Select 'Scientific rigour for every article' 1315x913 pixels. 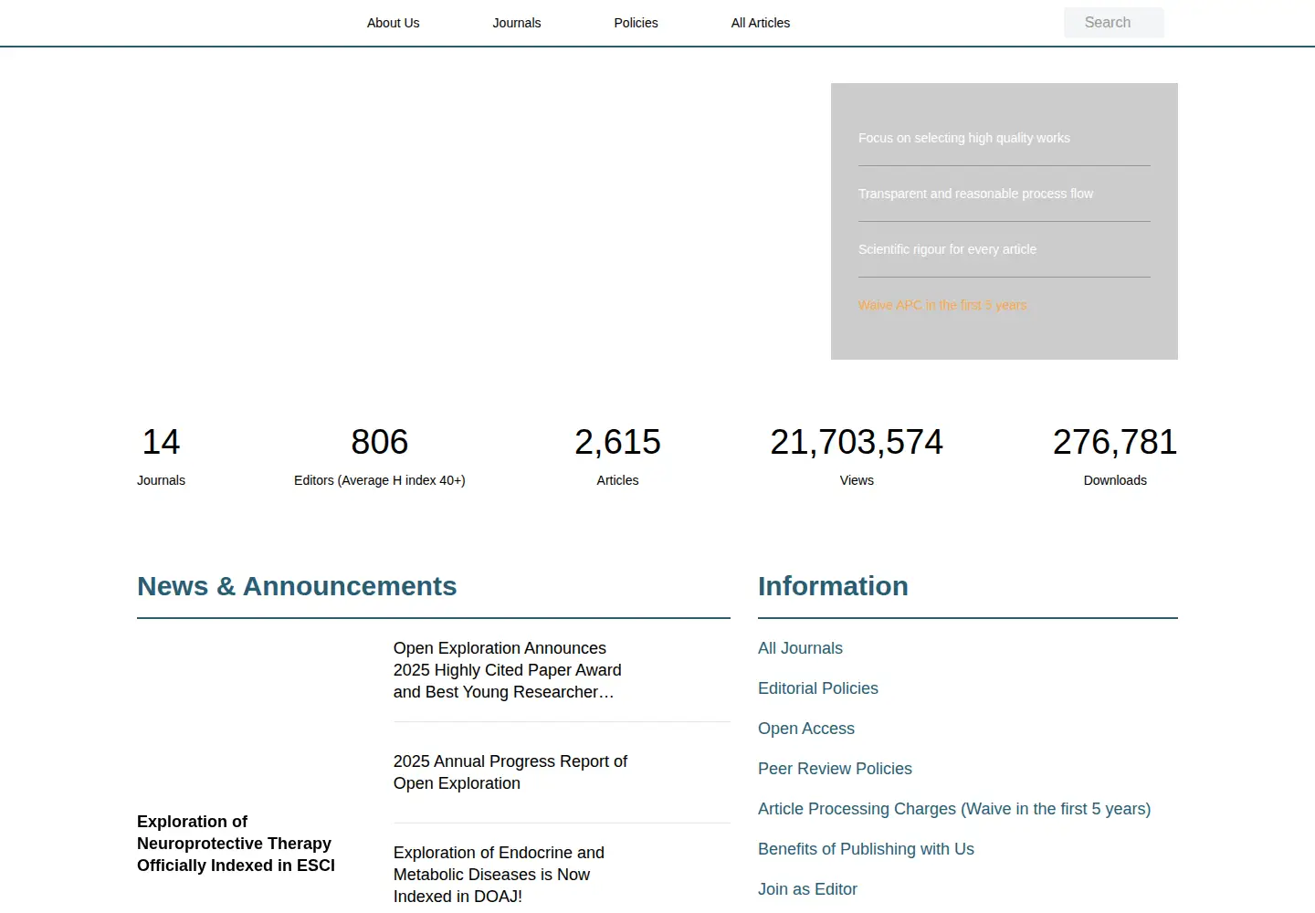pyautogui.click(x=947, y=249)
